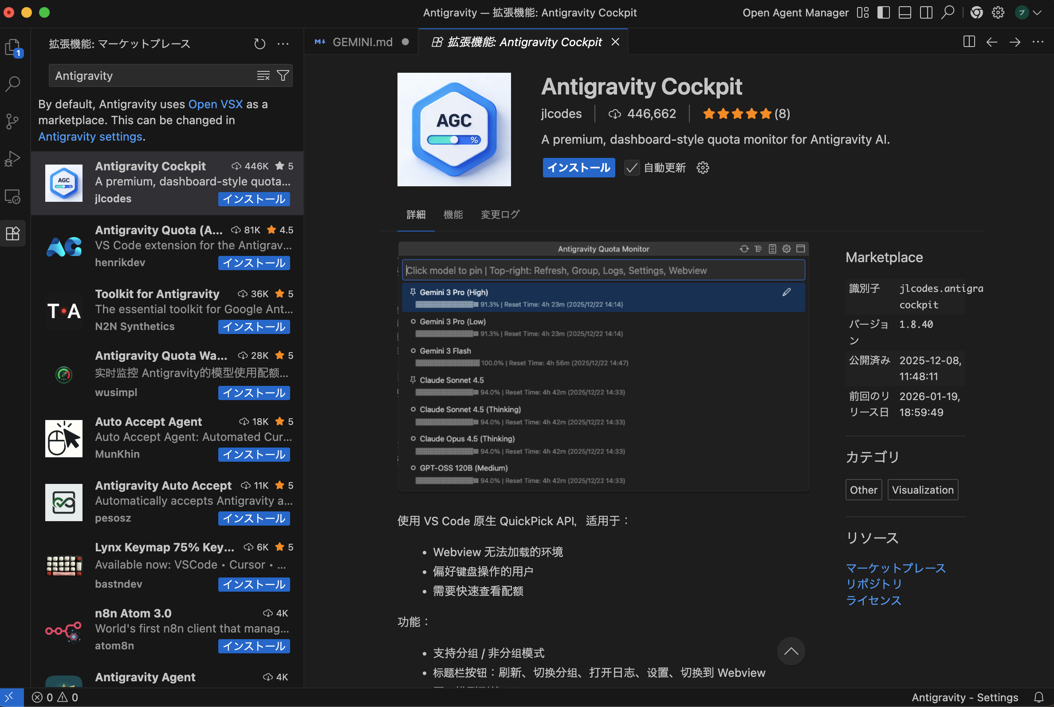Switch to the GEMINI.md editor tab
The width and height of the screenshot is (1054, 707).
click(362, 42)
